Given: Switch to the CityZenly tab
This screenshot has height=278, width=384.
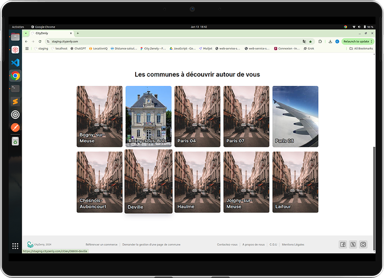Looking at the screenshot, I should click(51, 33).
